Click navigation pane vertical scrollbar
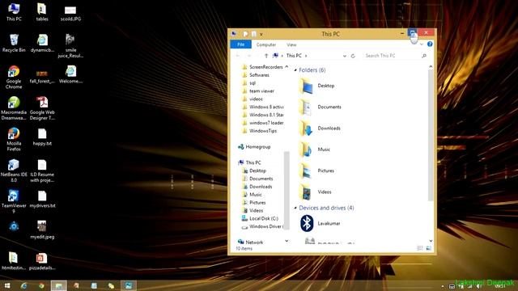This screenshot has height=291, width=518. (287, 190)
